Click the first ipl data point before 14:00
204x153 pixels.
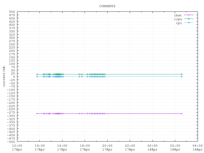(x=37, y=77)
